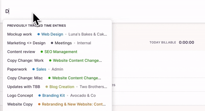This screenshot has width=205, height=111.
Task: Pick the Copy Change: Misc entry
Action: [x=25, y=78]
